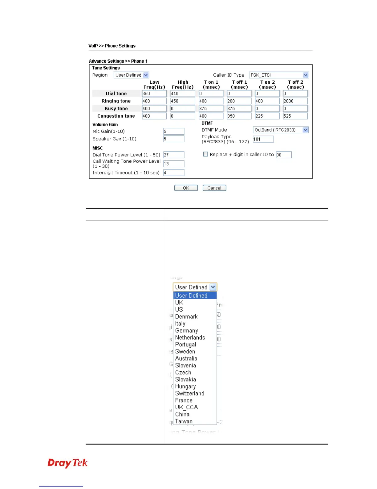
Task: Click the OK button
Action: click(186, 188)
